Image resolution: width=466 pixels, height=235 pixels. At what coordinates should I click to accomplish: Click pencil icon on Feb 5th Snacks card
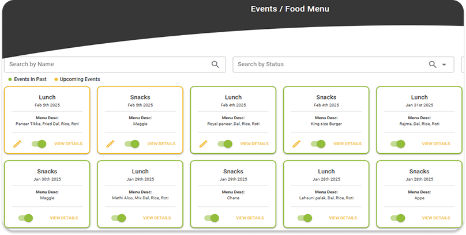point(111,144)
